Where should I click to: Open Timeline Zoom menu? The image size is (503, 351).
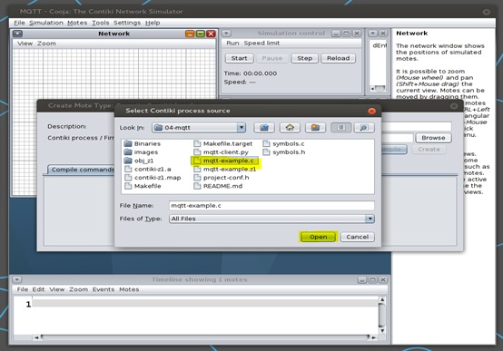point(79,289)
